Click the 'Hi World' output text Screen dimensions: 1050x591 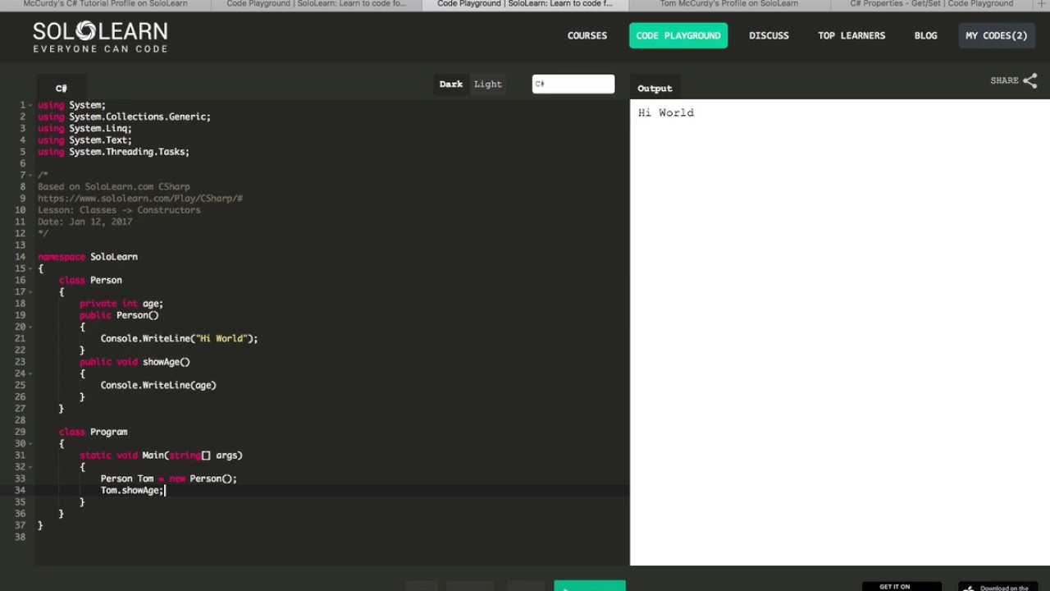tap(665, 112)
